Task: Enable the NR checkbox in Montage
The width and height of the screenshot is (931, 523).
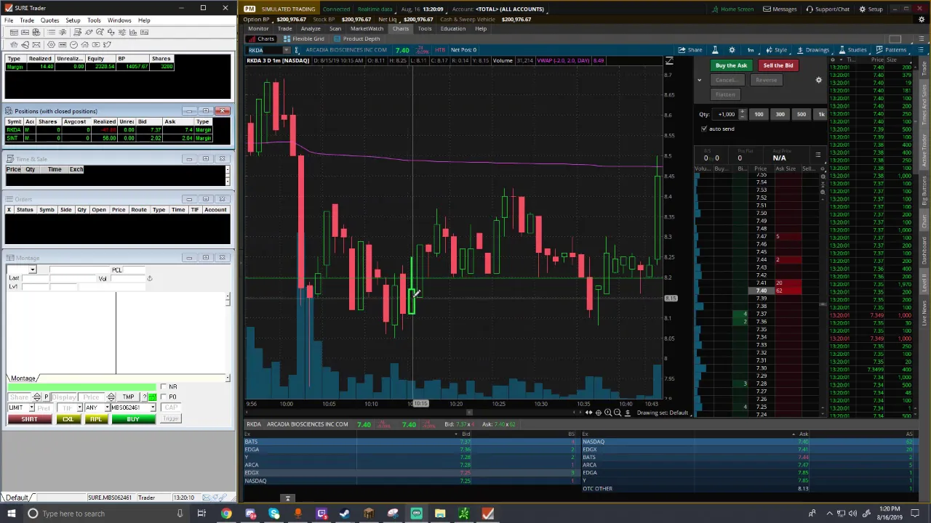Action: [x=164, y=386]
